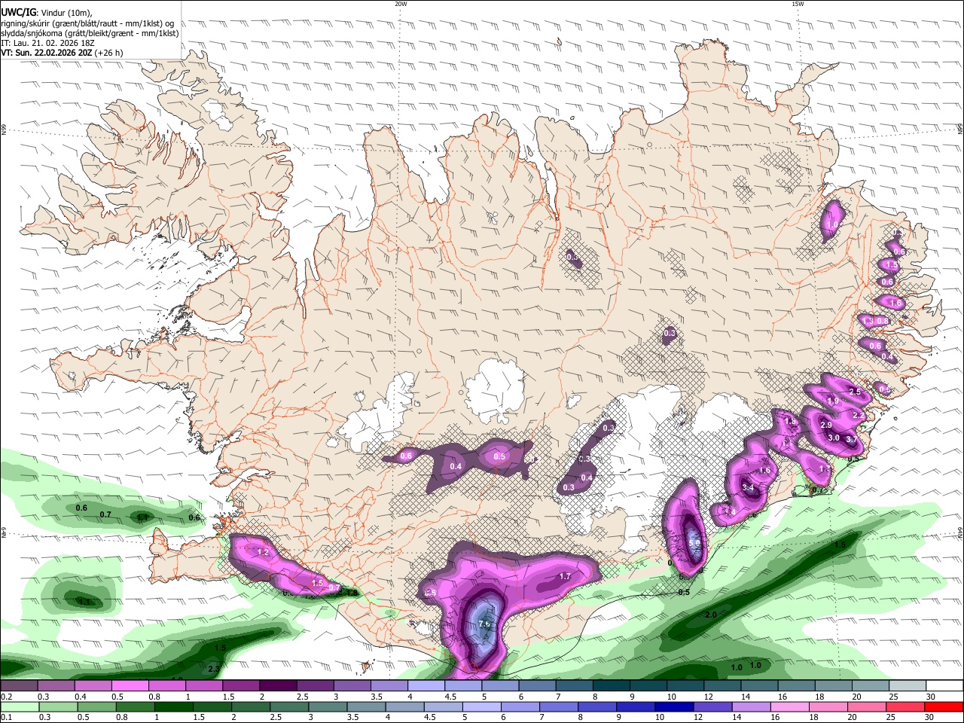Click the 1.9 value on the map

pyautogui.click(x=833, y=401)
